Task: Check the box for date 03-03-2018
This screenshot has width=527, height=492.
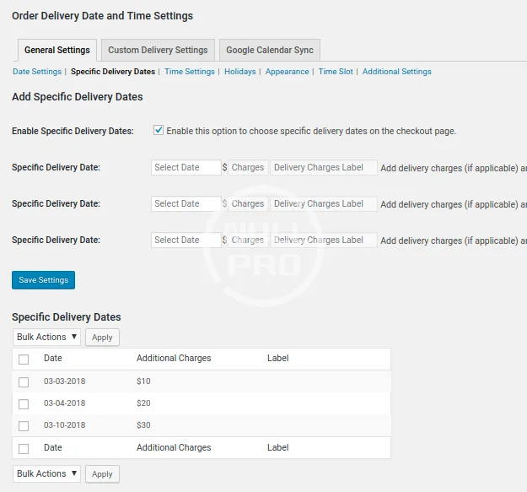Action: [x=24, y=381]
